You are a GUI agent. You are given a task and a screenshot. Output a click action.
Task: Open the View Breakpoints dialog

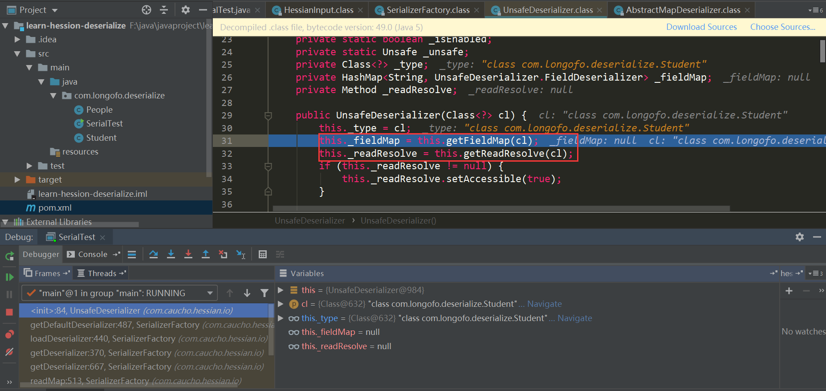[9, 334]
